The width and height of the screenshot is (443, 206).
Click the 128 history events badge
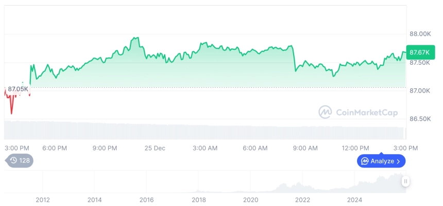pos(20,160)
